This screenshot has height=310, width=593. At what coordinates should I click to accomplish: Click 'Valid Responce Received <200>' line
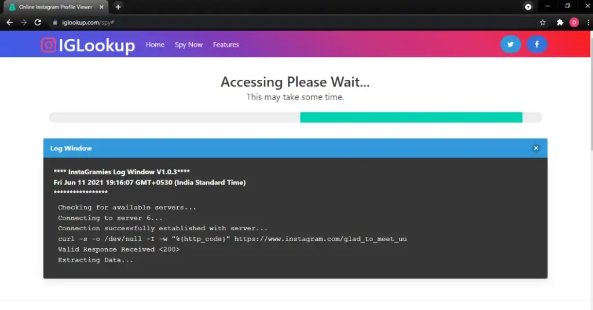[x=119, y=250]
